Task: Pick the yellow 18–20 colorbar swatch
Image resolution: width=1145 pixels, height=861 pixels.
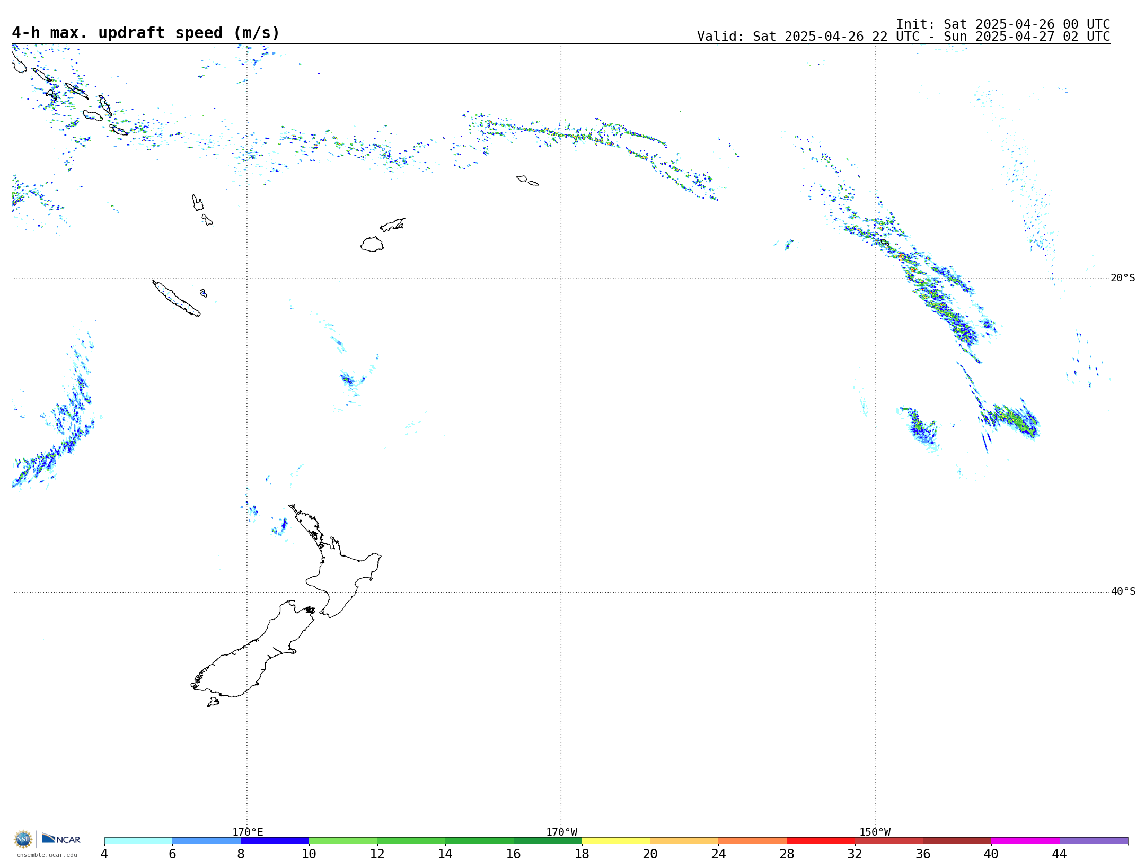Action: 616,840
